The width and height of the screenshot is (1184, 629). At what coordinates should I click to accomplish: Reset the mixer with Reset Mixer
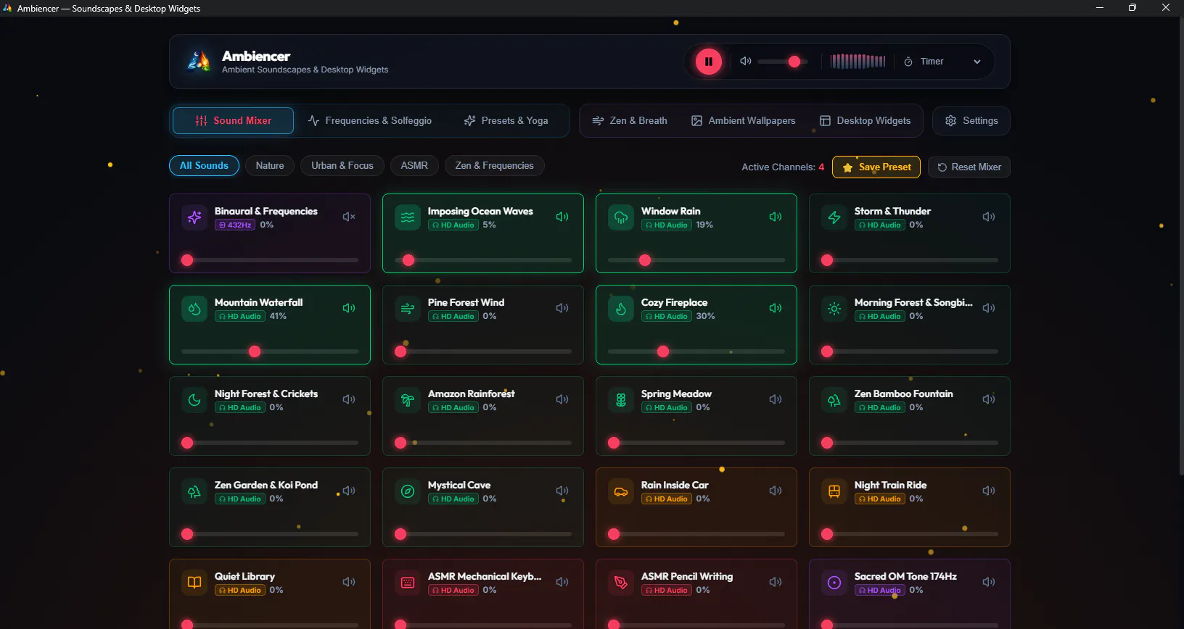(969, 167)
